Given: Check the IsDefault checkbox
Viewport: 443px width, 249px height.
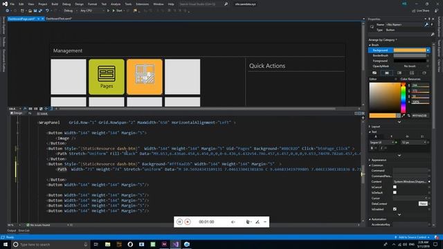Looking at the screenshot, I should tap(395, 192).
